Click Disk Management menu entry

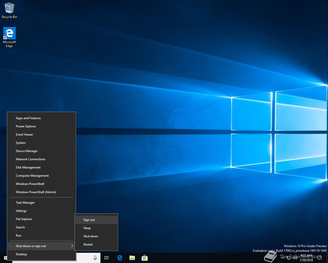28,167
